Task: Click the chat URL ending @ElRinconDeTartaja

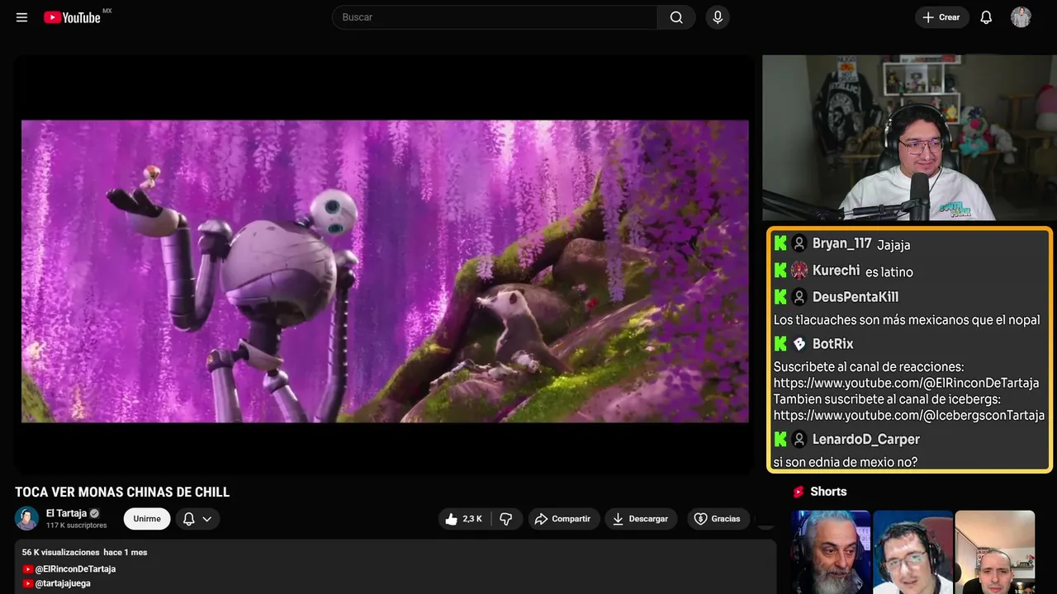Action: (x=907, y=383)
